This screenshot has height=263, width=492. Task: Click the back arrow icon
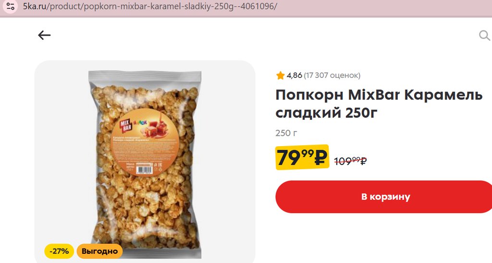coord(44,35)
